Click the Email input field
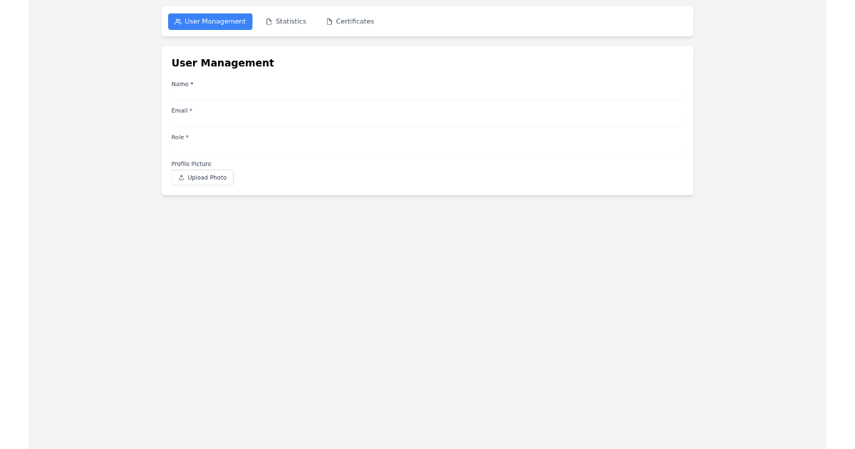The height and width of the screenshot is (449, 855). click(x=427, y=121)
